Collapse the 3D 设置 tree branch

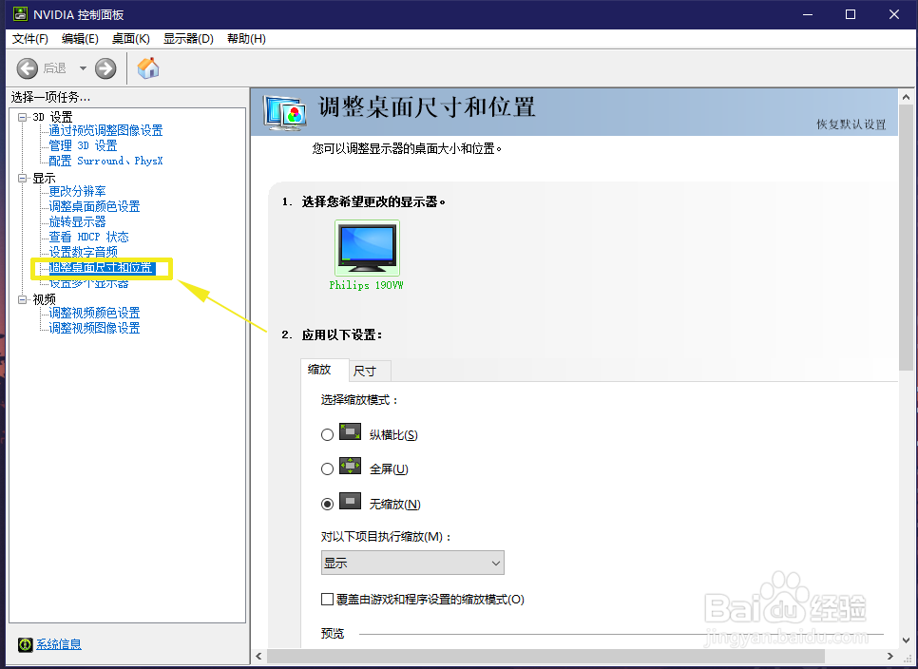coord(21,116)
